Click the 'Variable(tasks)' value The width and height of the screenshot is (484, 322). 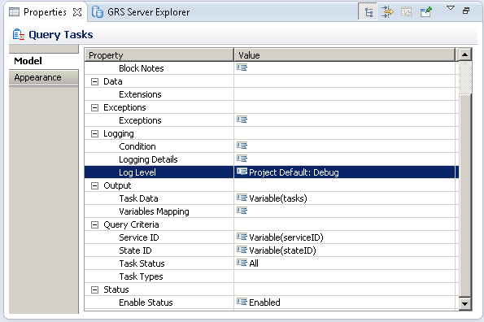(x=278, y=198)
